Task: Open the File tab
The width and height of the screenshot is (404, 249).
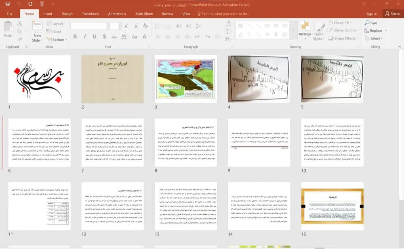Action: (10, 14)
